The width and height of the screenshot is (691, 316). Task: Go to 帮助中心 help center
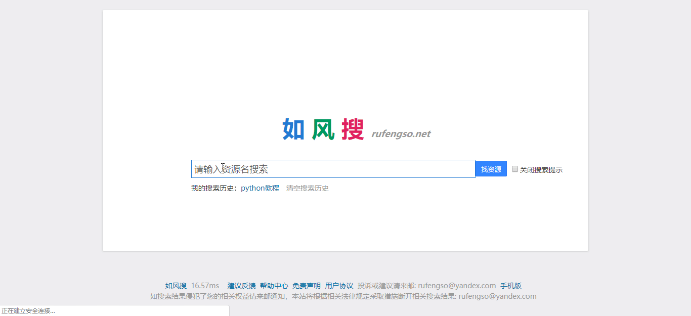pos(274,286)
